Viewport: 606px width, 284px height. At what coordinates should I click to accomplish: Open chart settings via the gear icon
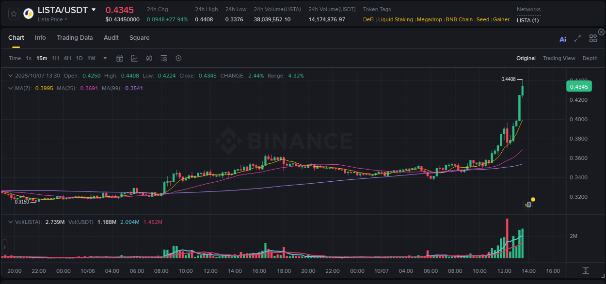pyautogui.click(x=178, y=58)
